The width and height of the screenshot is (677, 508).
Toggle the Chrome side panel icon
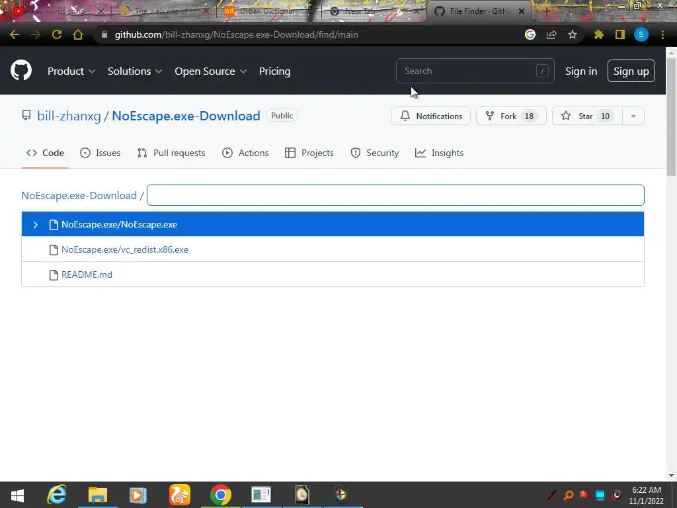(x=620, y=34)
